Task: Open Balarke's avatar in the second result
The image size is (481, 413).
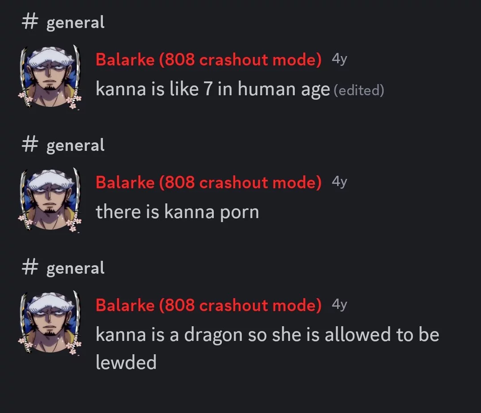Action: coord(50,199)
